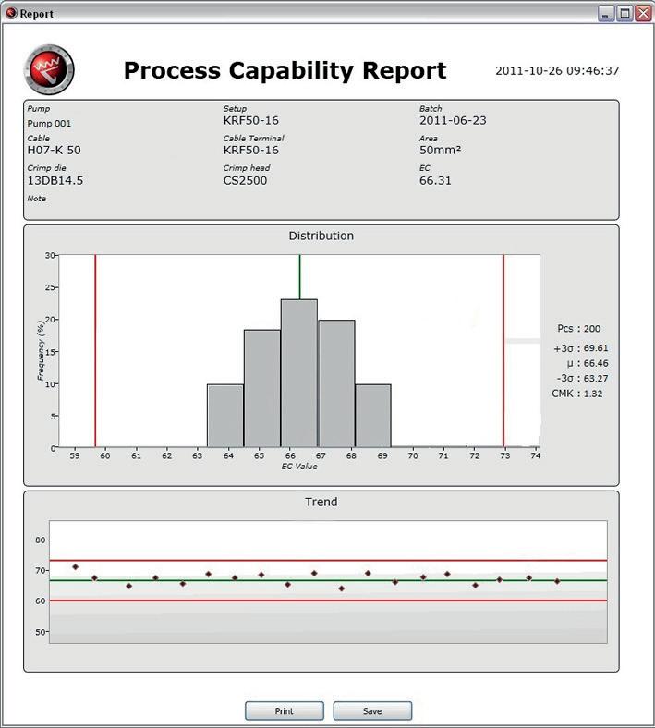This screenshot has height=728, width=655.
Task: Maximize the Report window
Action: click(x=625, y=14)
